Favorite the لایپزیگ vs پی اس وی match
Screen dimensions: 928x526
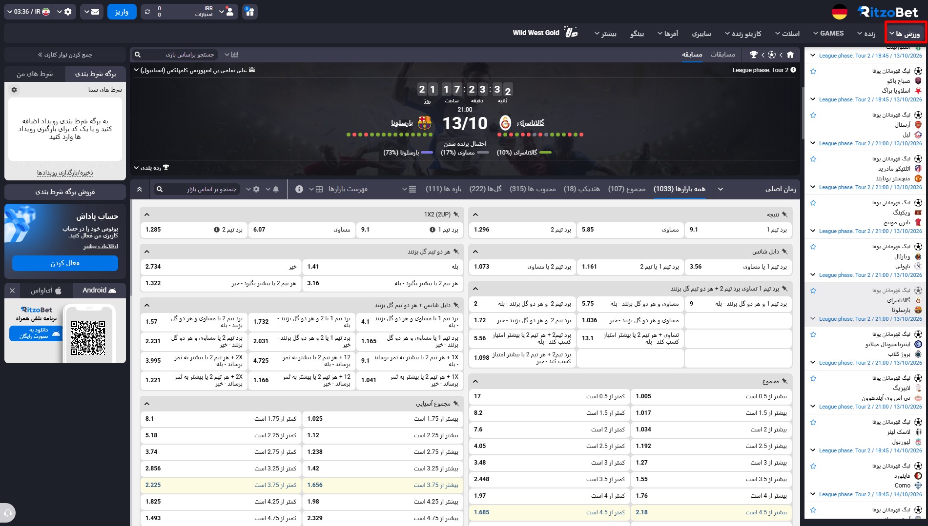tap(813, 378)
